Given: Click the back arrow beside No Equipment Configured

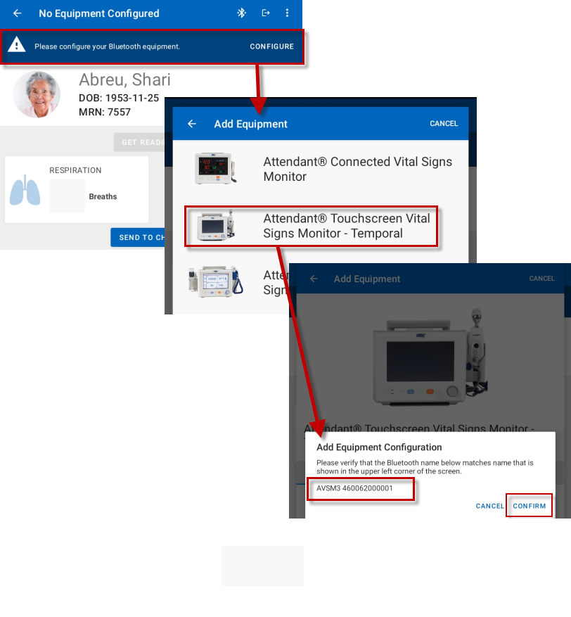Looking at the screenshot, I should tap(18, 13).
